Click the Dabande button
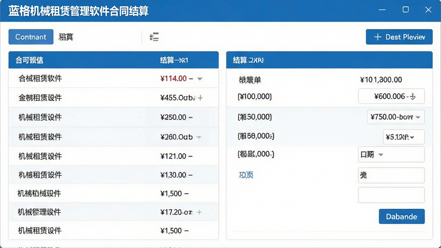 [x=402, y=217]
